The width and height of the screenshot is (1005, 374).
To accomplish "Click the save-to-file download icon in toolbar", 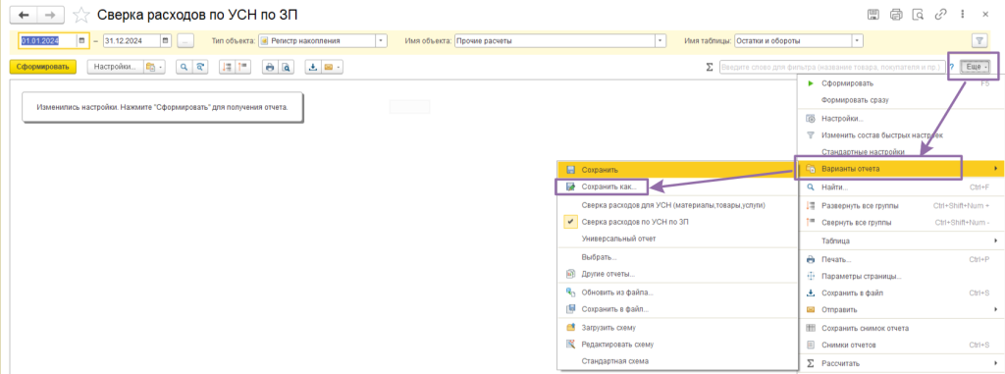I will pyautogui.click(x=314, y=67).
